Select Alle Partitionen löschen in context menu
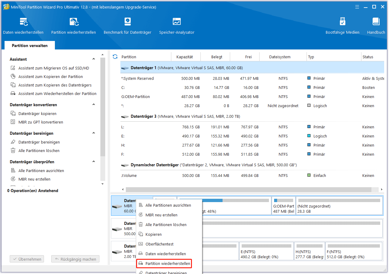The width and height of the screenshot is (389, 274). (169, 225)
